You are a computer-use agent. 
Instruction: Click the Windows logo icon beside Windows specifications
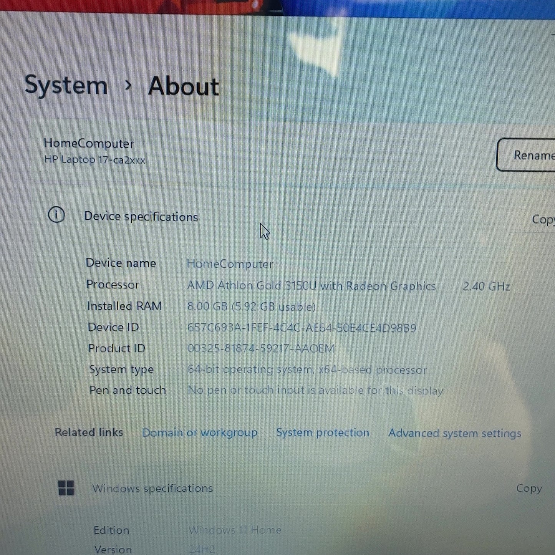pos(66,488)
